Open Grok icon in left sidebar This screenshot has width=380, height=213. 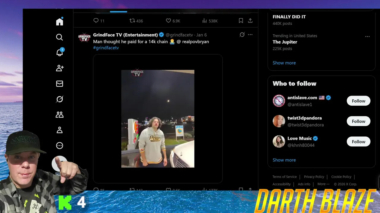60,99
